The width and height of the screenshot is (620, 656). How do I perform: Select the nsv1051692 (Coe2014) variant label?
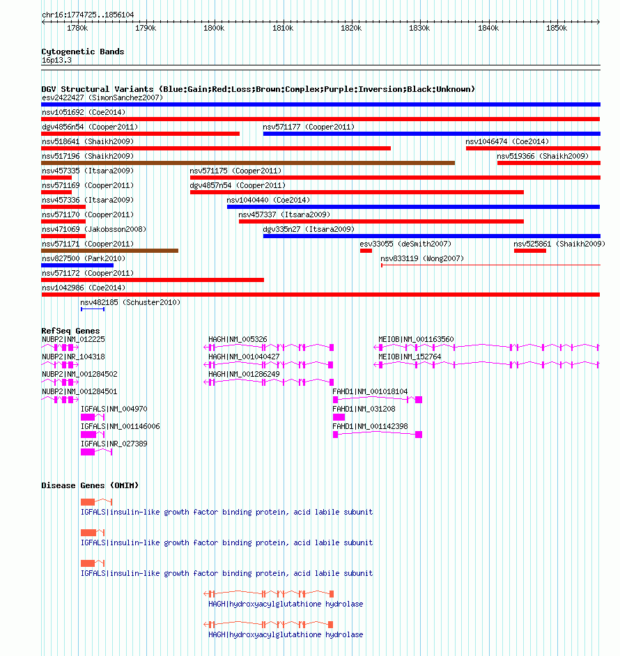84,113
